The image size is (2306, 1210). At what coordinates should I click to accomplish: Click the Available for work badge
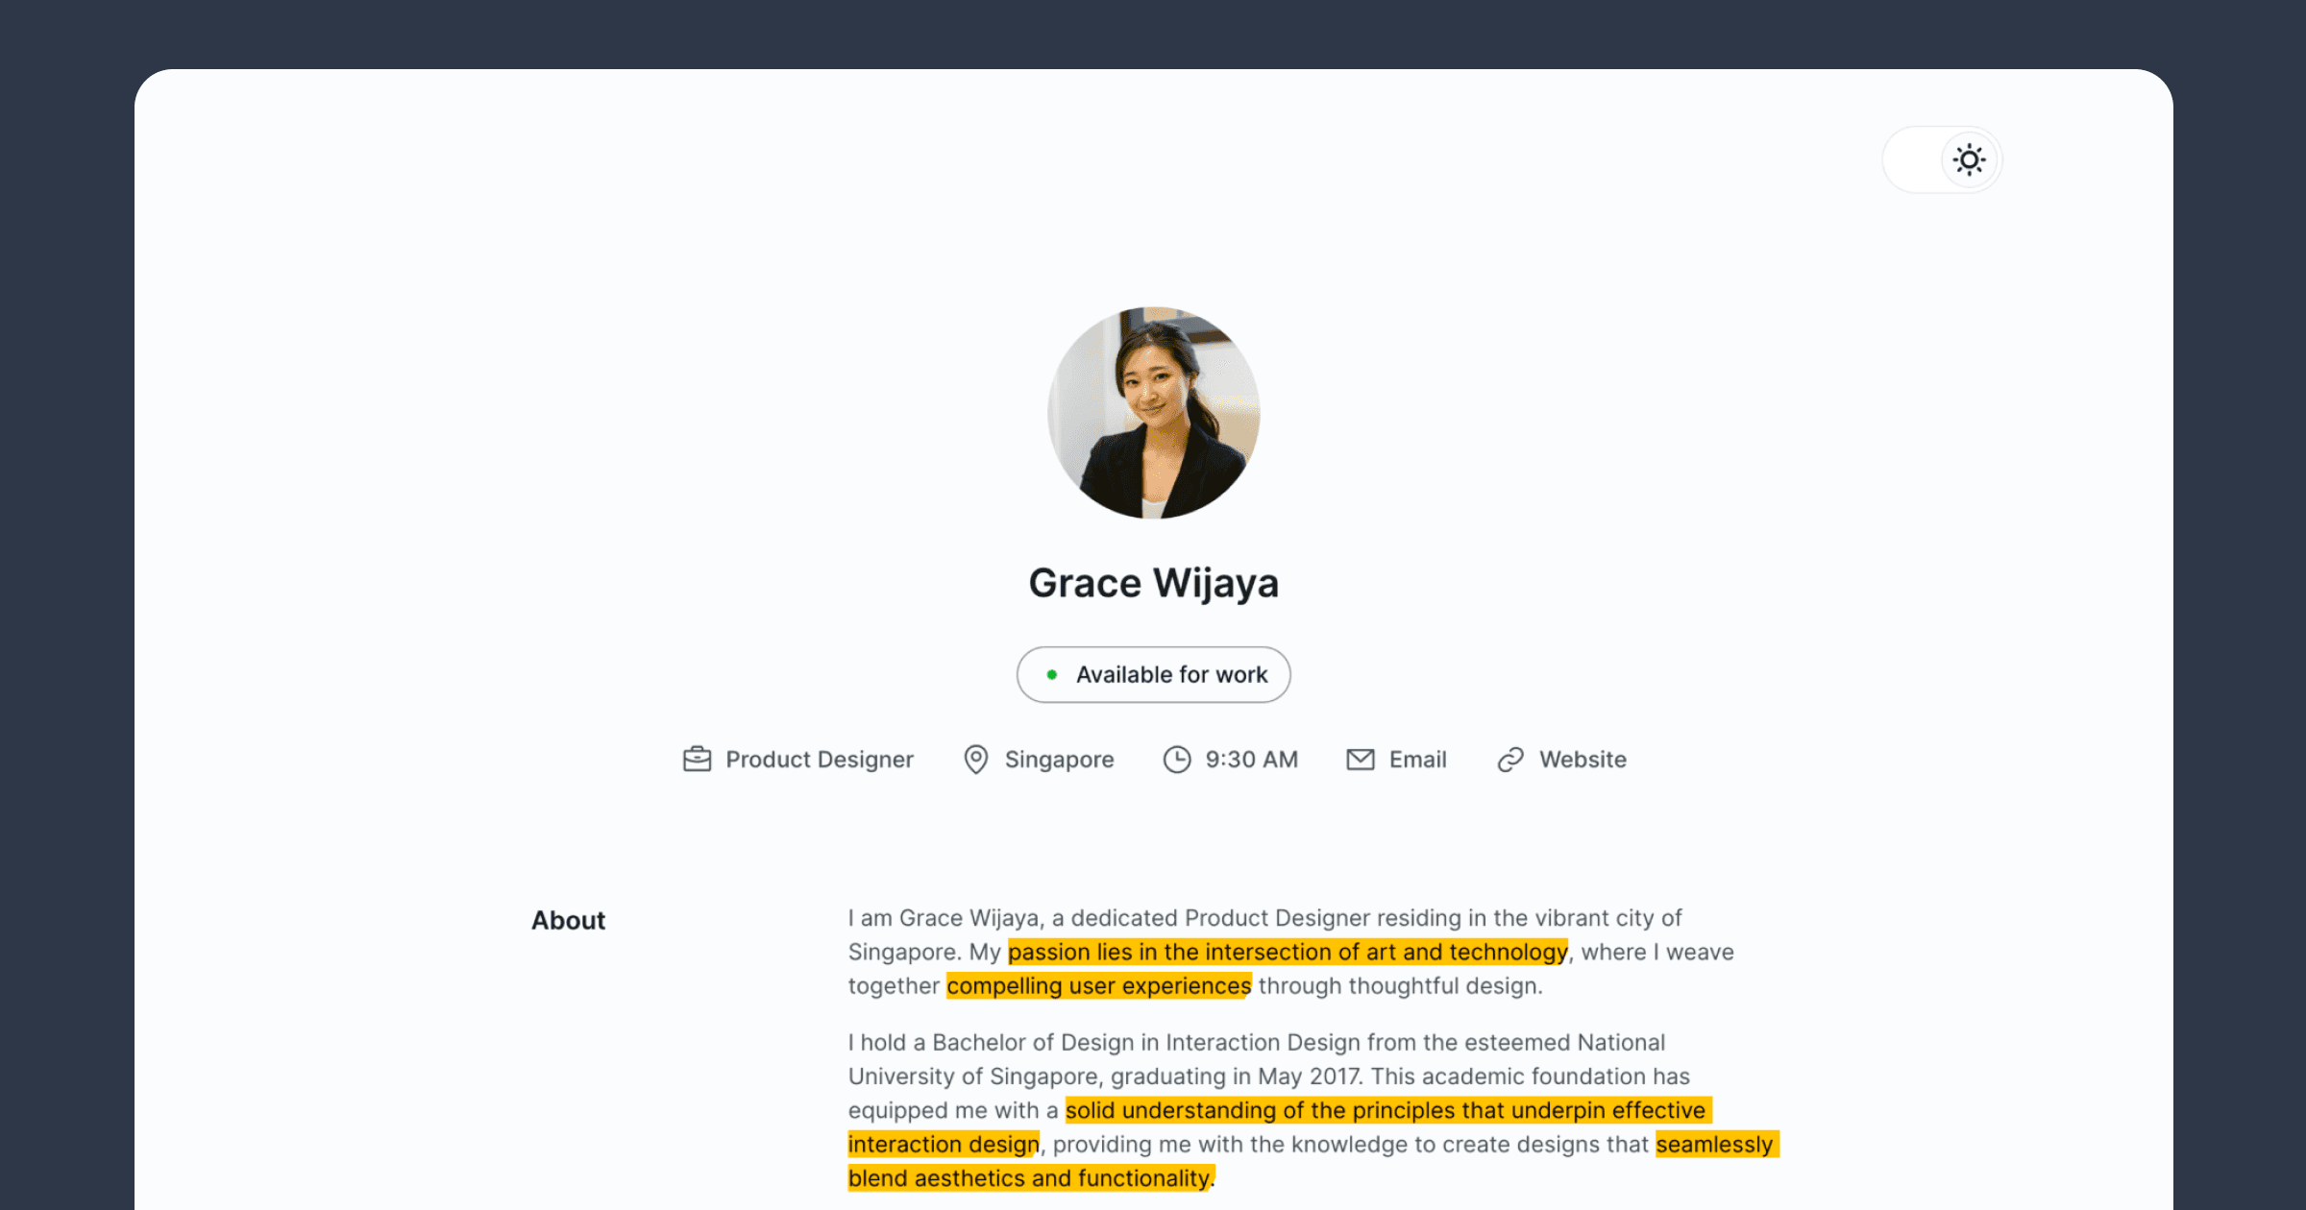[x=1154, y=674]
